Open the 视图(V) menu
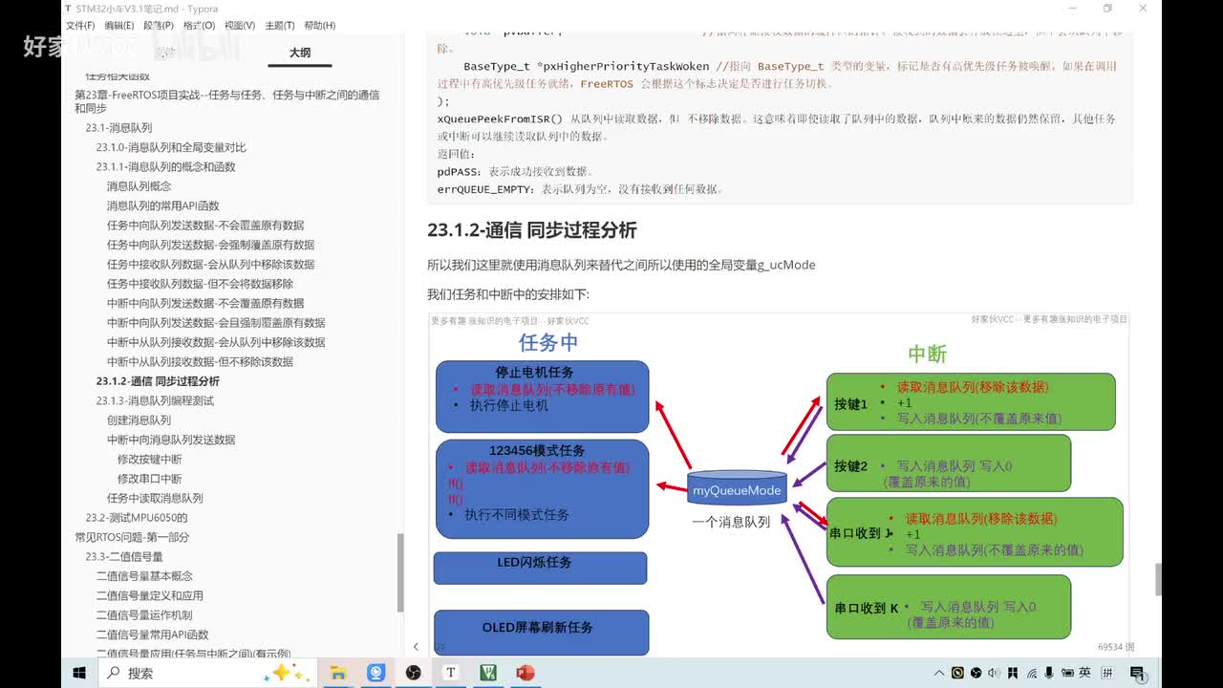 (239, 25)
